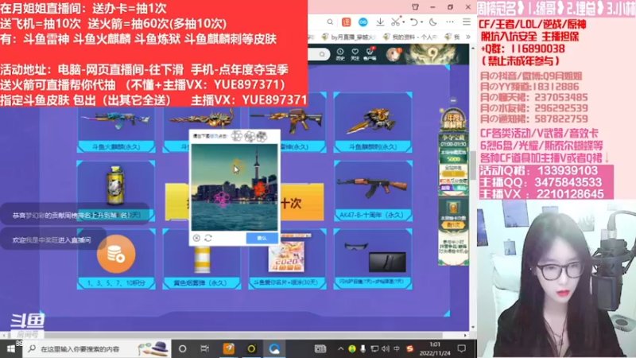This screenshot has width=636, height=358.
Task: Select the 斗鱼火麒麟(永久) prize card
Action: coord(116,130)
